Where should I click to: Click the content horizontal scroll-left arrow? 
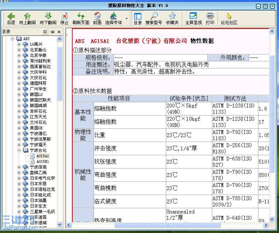[x=68, y=225]
